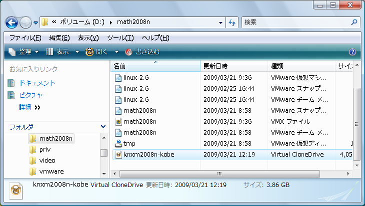
Task: Go back with the blue Back arrow
Action: pos(11,22)
